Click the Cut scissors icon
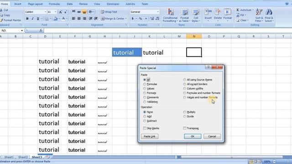This screenshot has width=292, height=164. coord(1,10)
